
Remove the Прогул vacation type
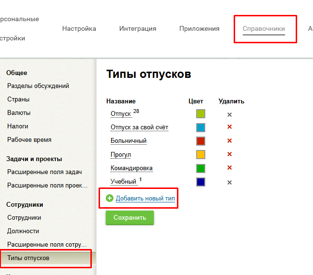(229, 154)
